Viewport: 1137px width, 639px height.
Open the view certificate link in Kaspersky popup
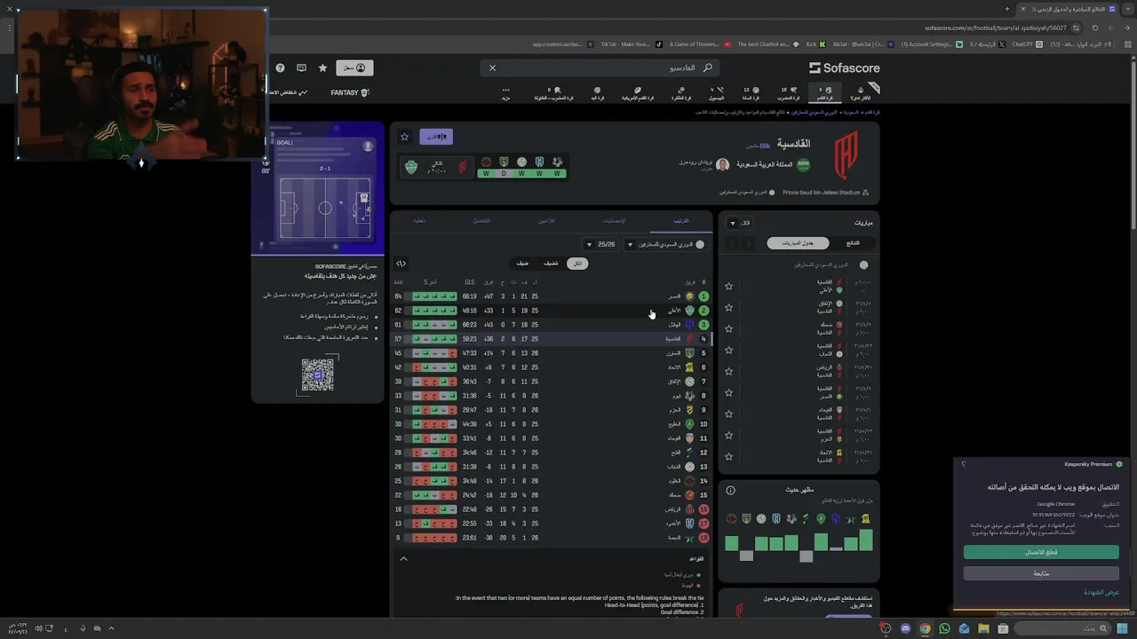pyautogui.click(x=1101, y=592)
